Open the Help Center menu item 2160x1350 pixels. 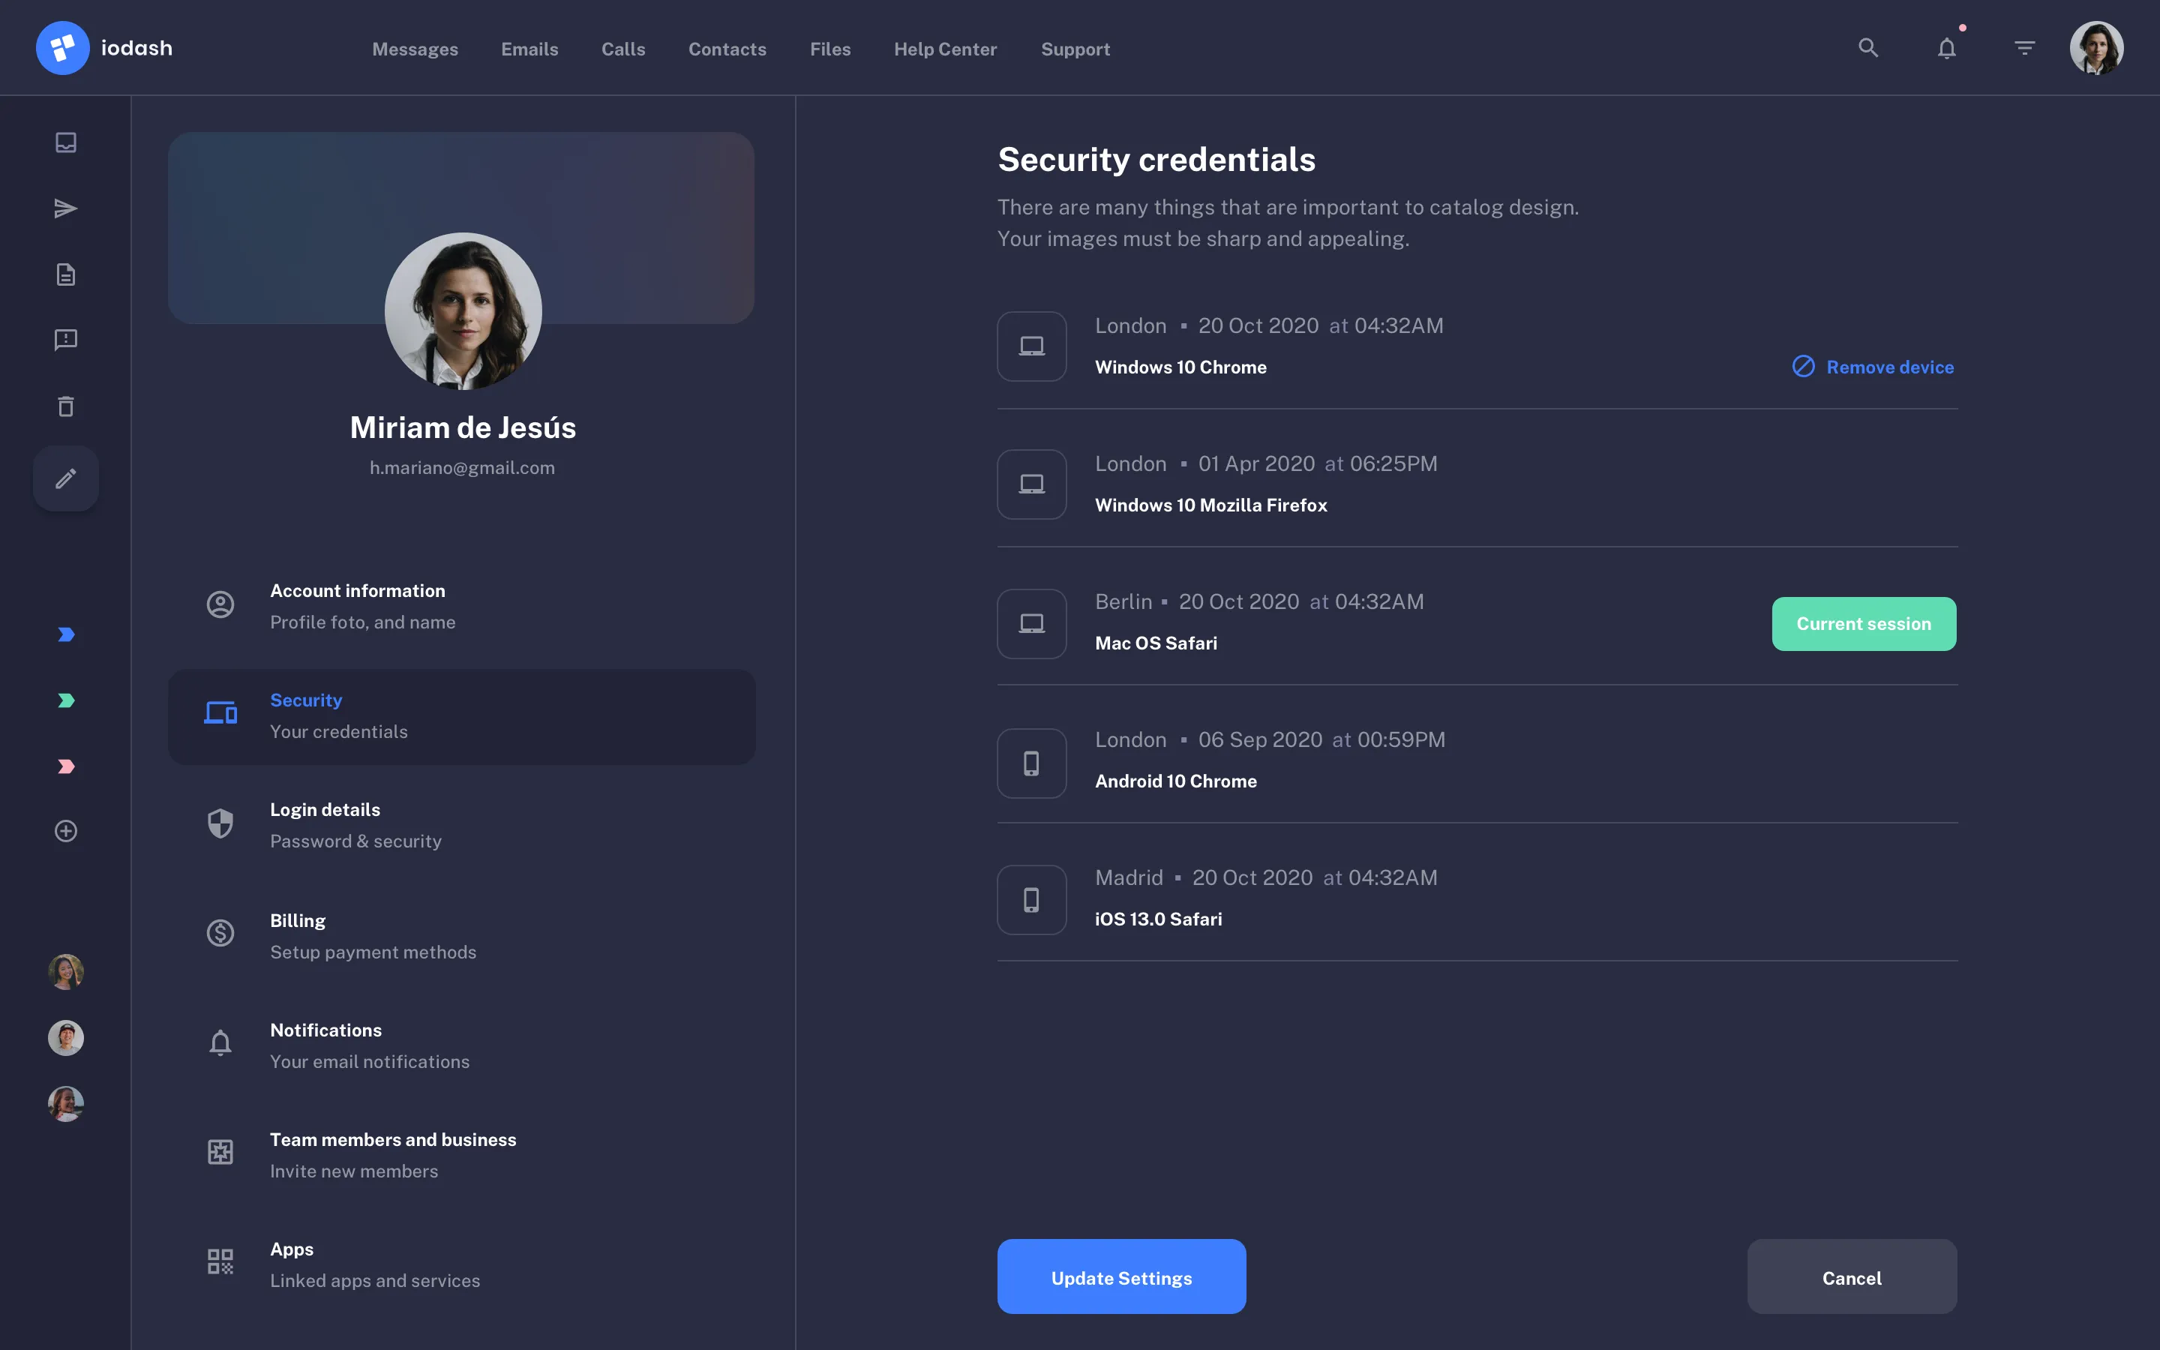(945, 49)
